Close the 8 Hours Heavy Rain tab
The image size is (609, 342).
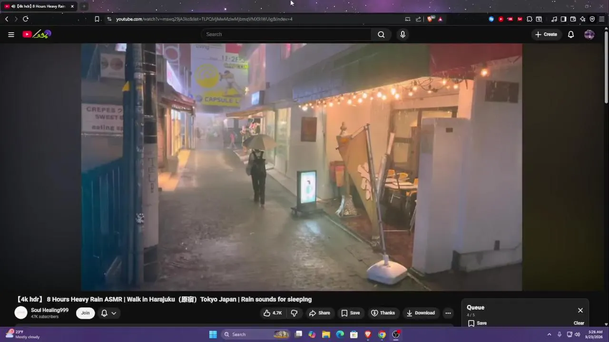point(72,6)
